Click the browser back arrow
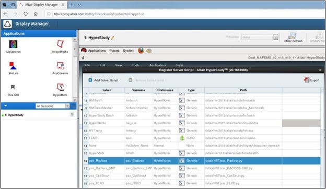The image size is (326, 189). [5, 14]
